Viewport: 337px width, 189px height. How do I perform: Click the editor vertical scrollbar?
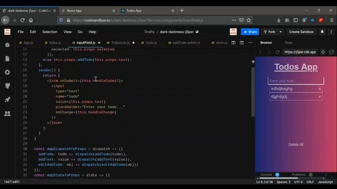coord(253,92)
